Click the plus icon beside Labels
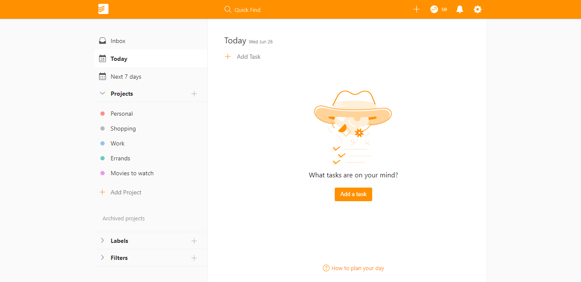 tap(194, 241)
